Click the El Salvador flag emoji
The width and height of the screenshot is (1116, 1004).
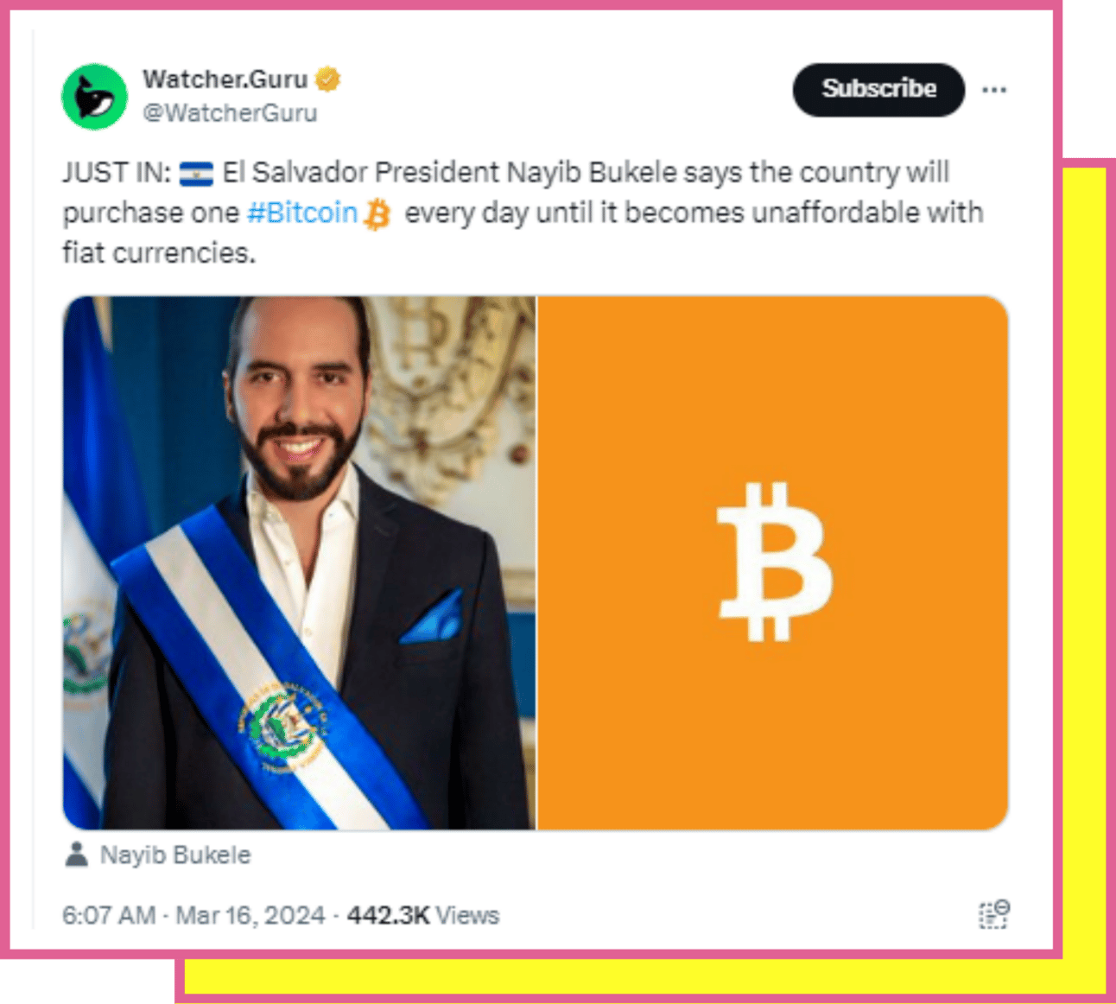tap(196, 174)
